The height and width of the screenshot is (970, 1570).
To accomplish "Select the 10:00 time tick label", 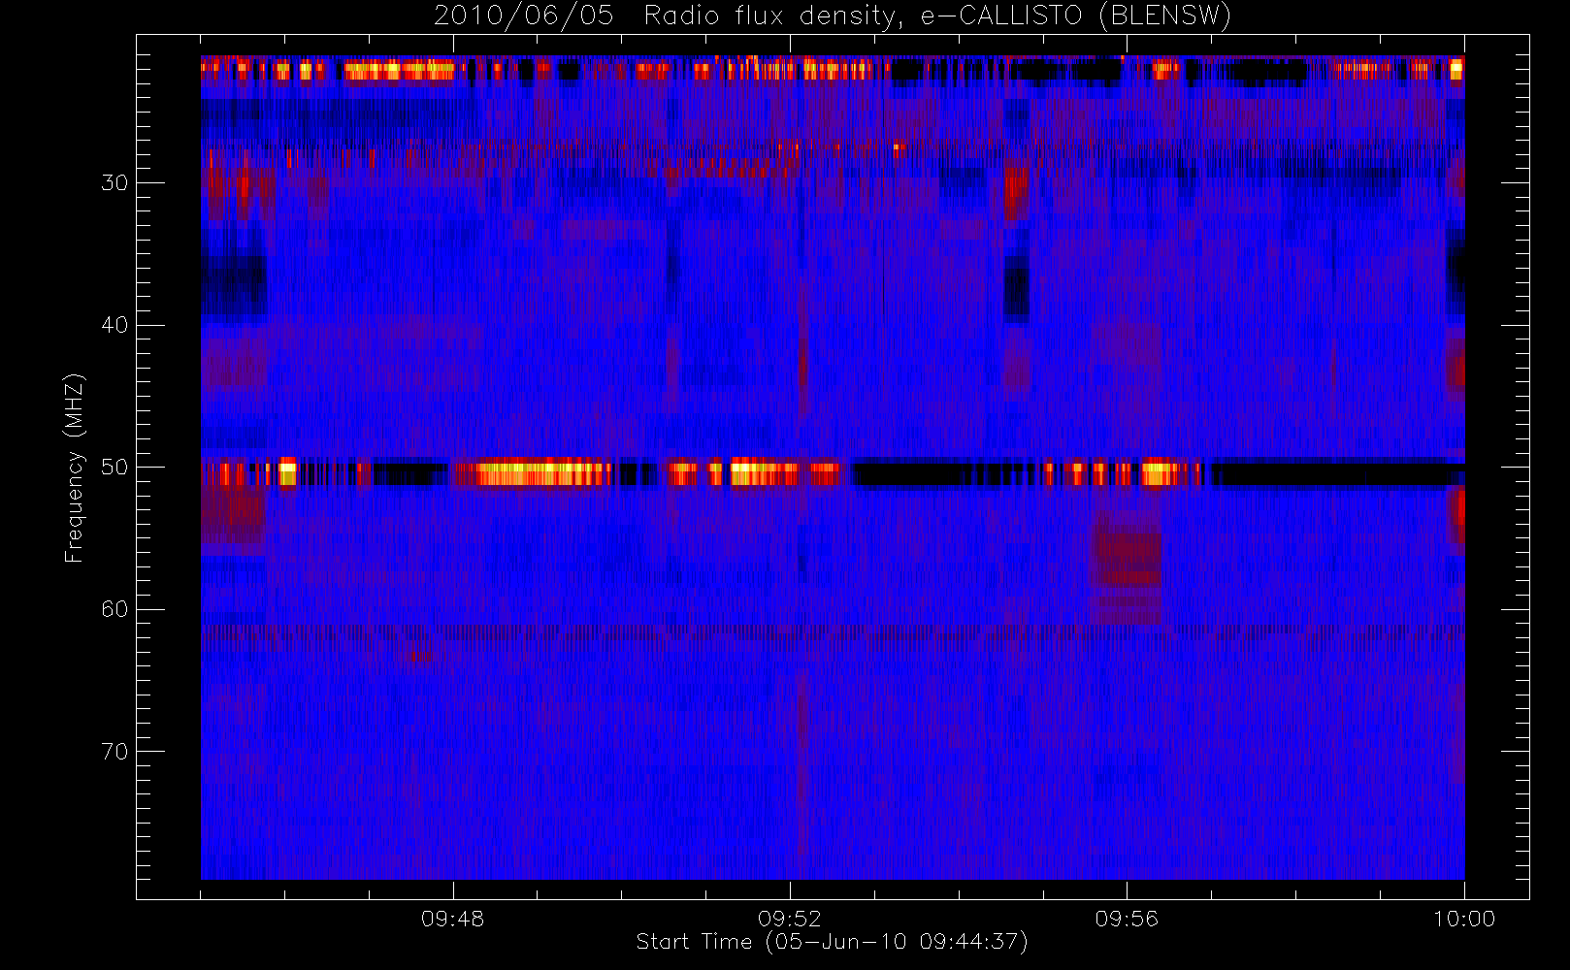I will [1464, 919].
